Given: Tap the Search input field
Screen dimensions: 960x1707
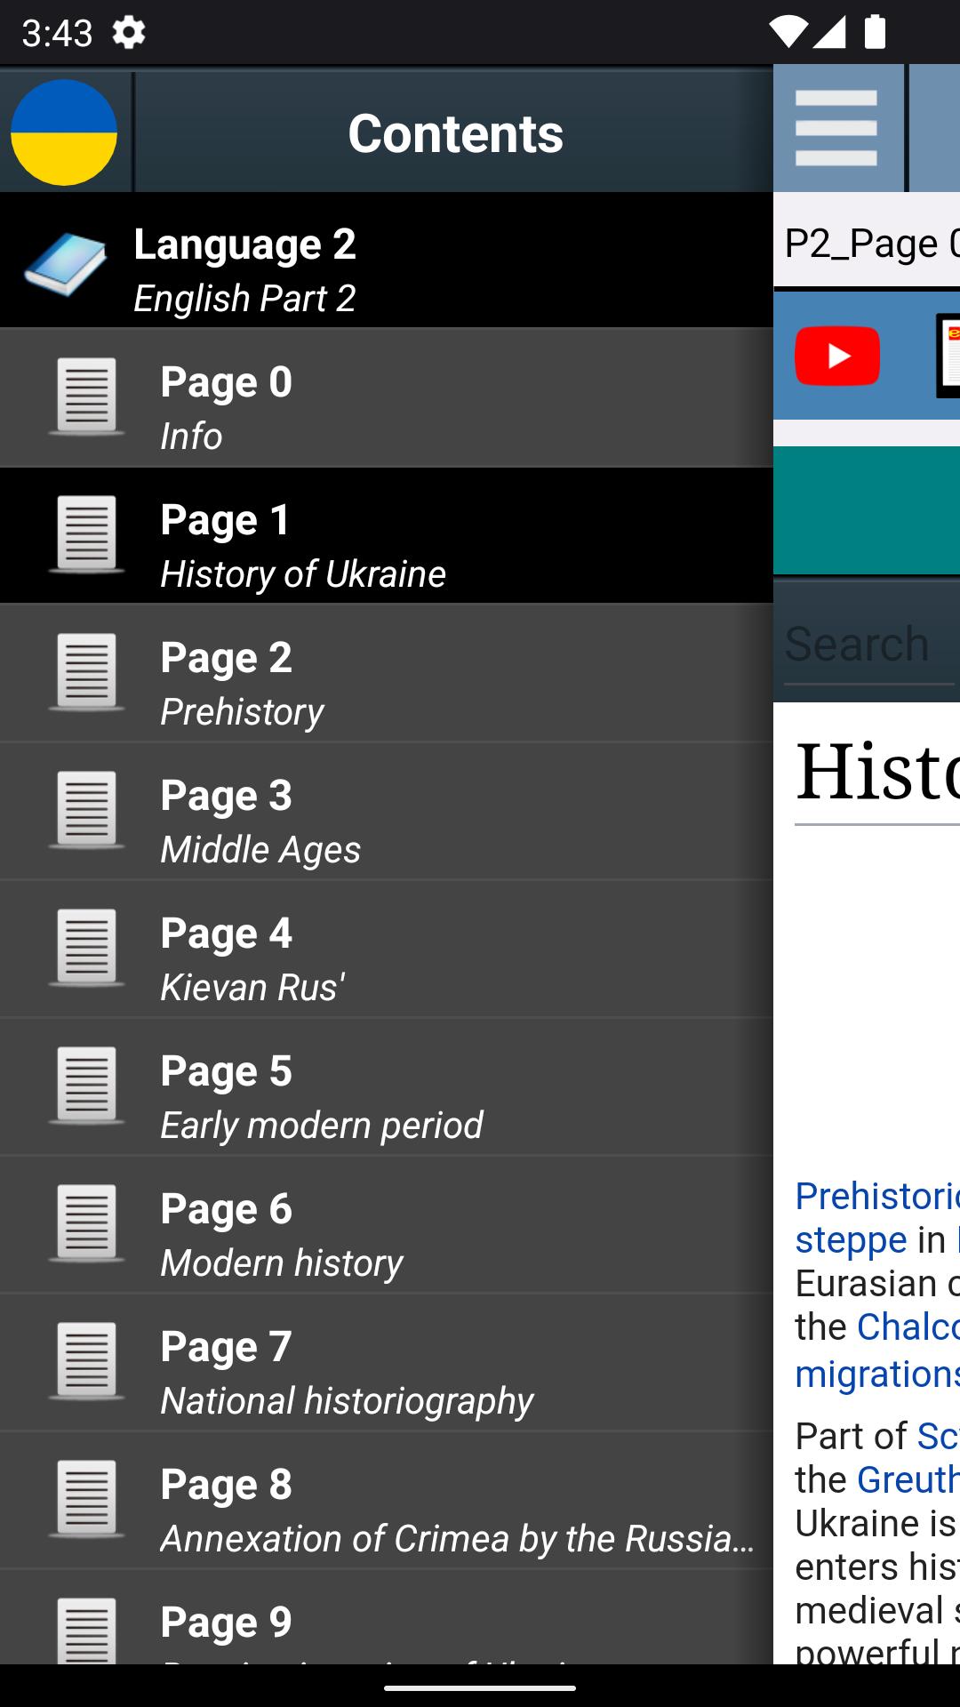Looking at the screenshot, I should (867, 644).
